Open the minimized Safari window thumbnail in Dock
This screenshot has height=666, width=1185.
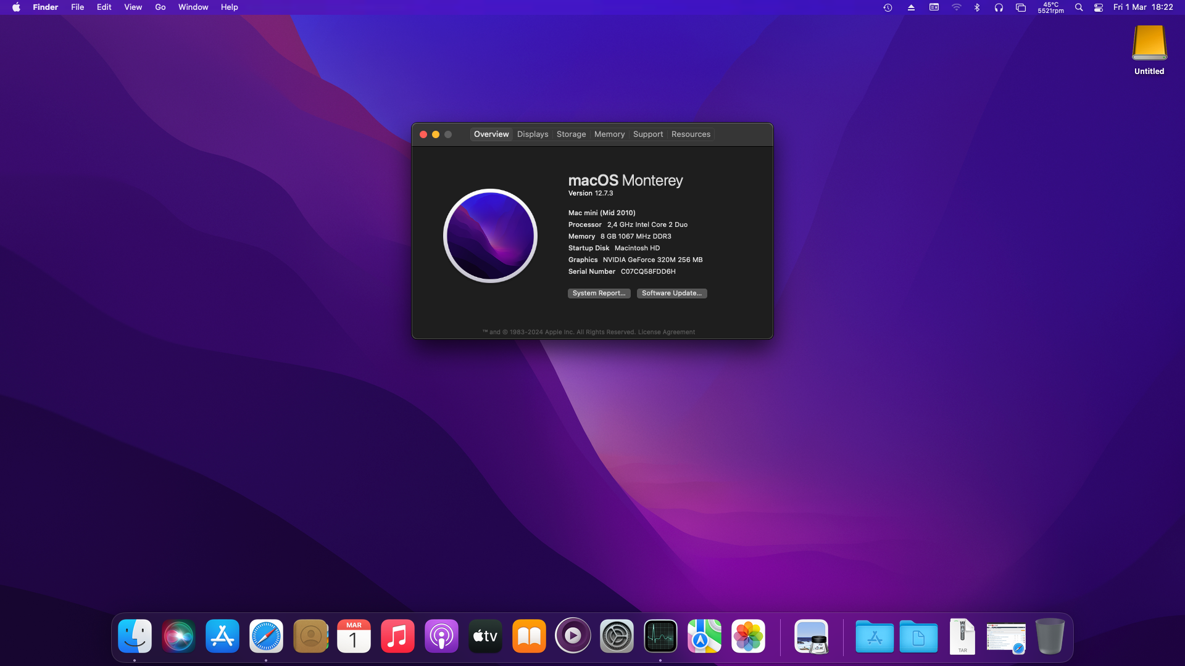tap(1006, 638)
